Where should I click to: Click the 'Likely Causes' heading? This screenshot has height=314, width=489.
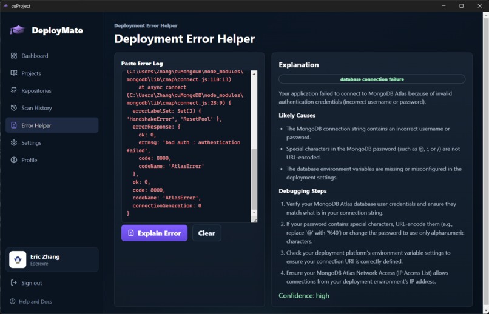[297, 115]
